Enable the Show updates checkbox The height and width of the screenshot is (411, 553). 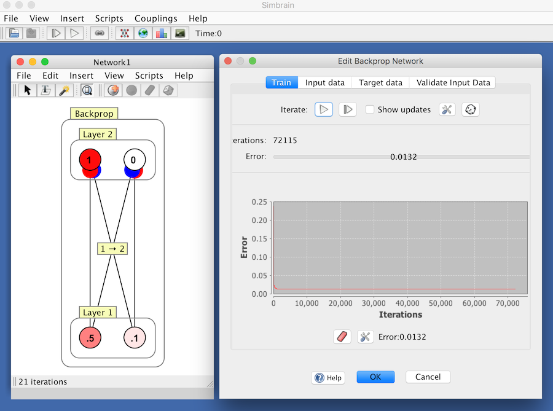[x=370, y=109]
